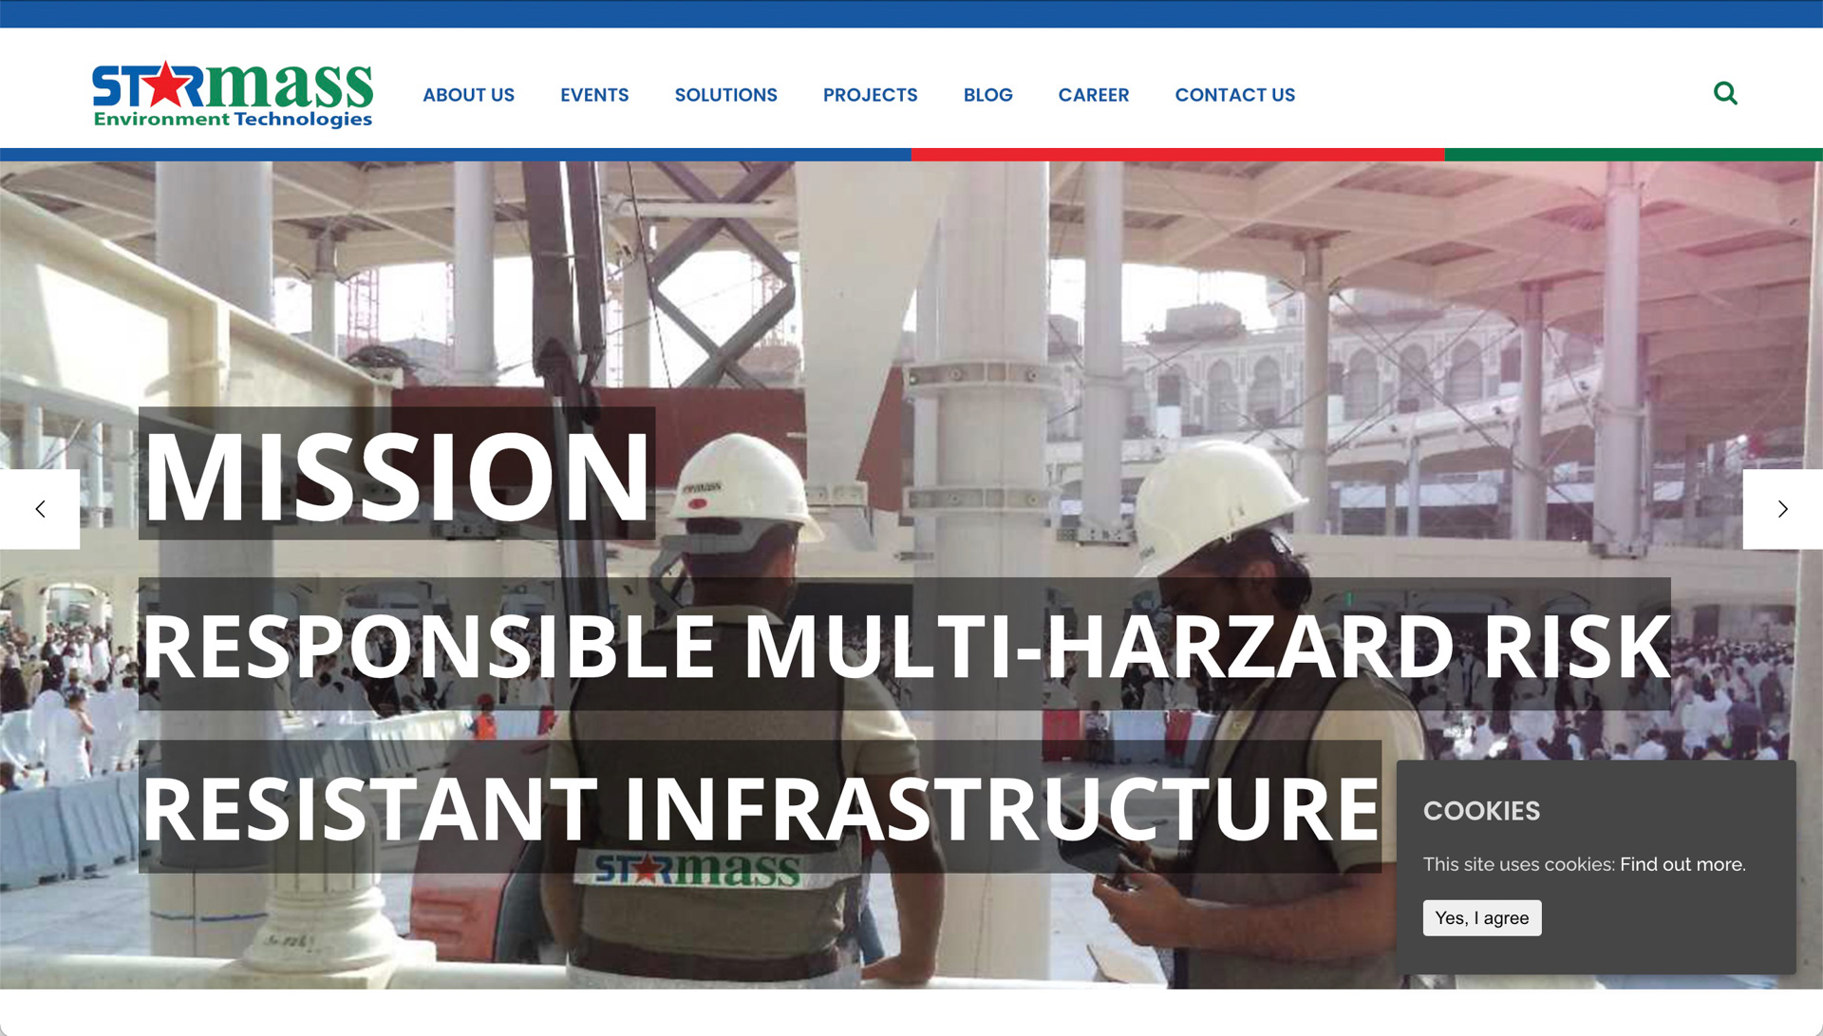The width and height of the screenshot is (1823, 1036).
Task: Click Resistant Infrastructure banner text
Action: 760,807
